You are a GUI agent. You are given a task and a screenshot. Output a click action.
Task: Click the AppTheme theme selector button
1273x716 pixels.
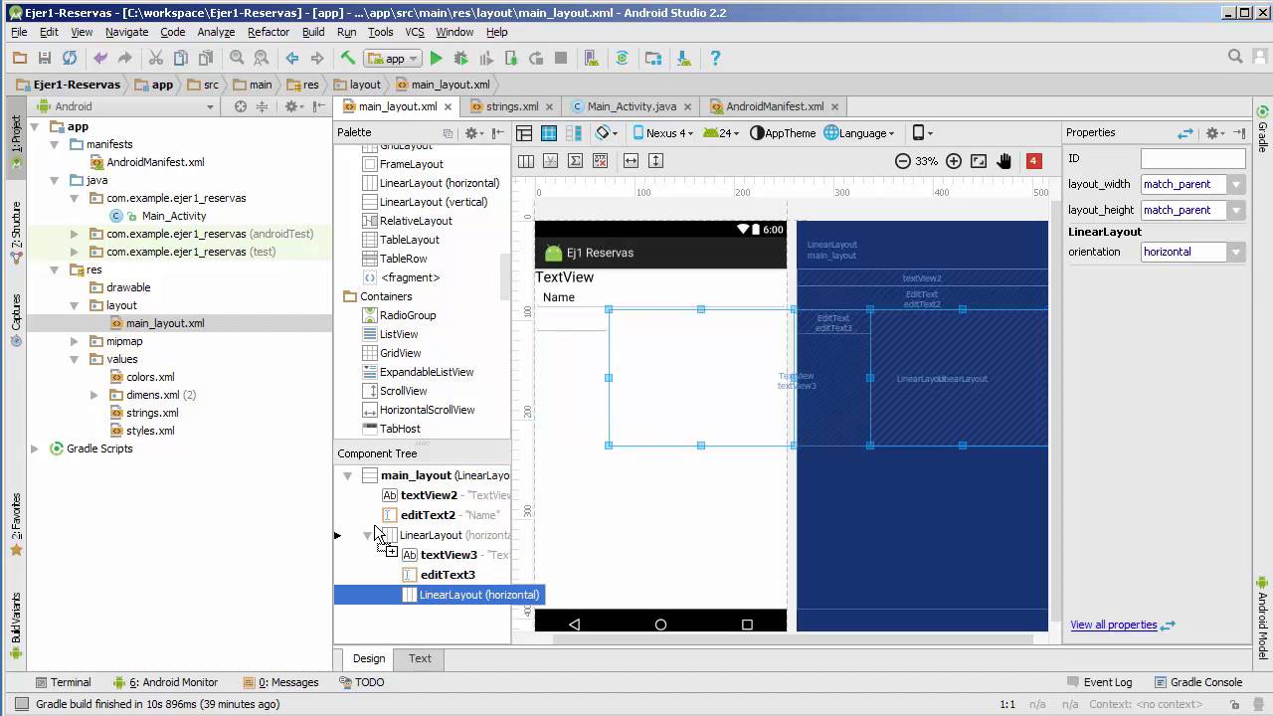[783, 133]
